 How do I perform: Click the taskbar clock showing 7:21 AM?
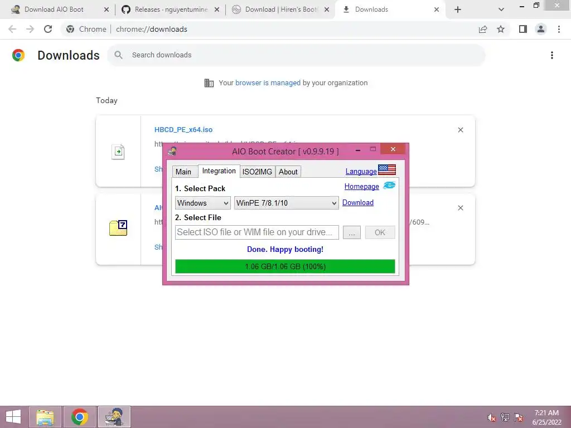point(546,417)
